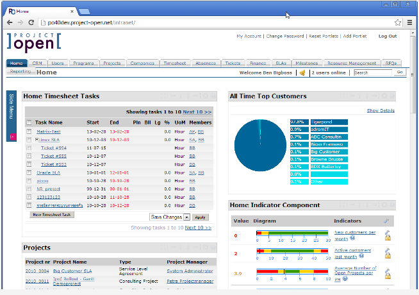Open the Chrome hamburger menu
This screenshot has width=419, height=295.
(x=409, y=22)
